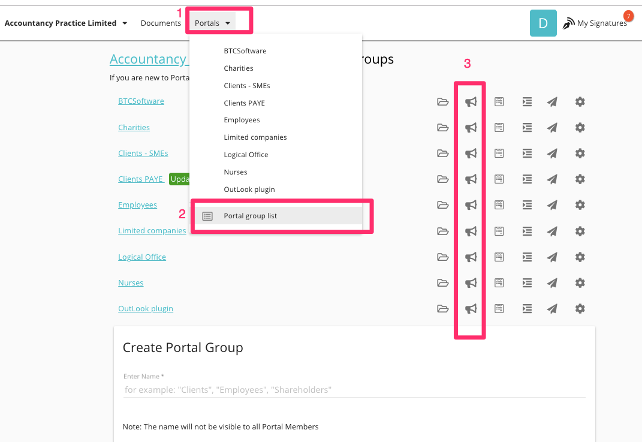Click the settings gear for Clients PAYE
The width and height of the screenshot is (642, 442).
point(580,179)
